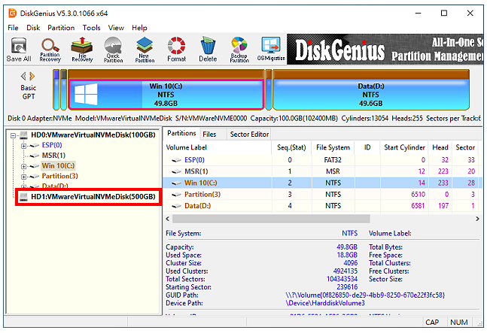The image size is (487, 333).
Task: Click the horizontal scrollbar left arrow
Action: (168, 219)
